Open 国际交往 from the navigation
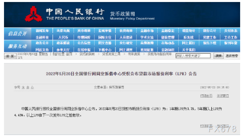 [105, 38]
